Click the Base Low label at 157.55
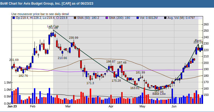 [159, 94]
